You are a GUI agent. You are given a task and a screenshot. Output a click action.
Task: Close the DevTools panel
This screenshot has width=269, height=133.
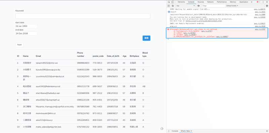[x=267, y=2]
